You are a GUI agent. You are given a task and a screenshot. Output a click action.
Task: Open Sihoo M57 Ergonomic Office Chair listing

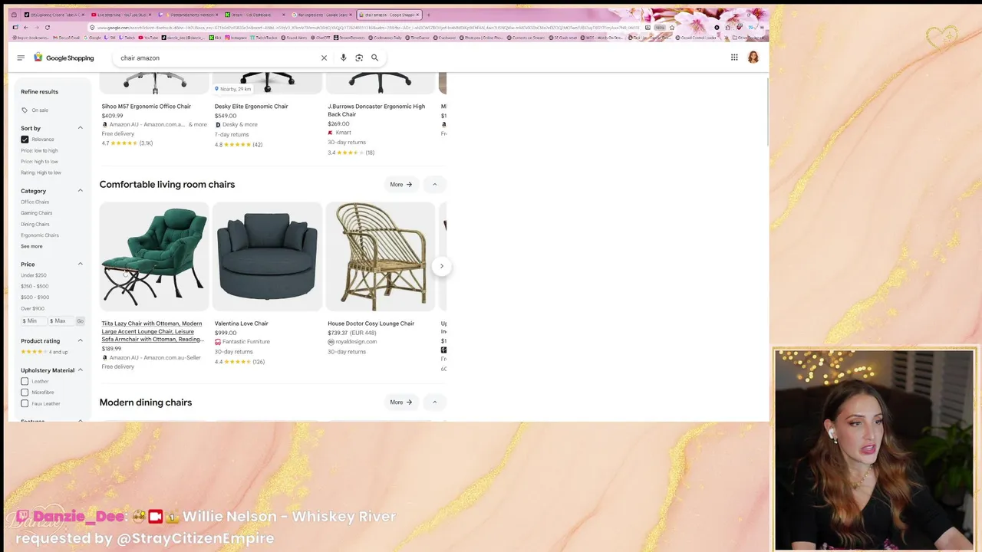tap(146, 107)
